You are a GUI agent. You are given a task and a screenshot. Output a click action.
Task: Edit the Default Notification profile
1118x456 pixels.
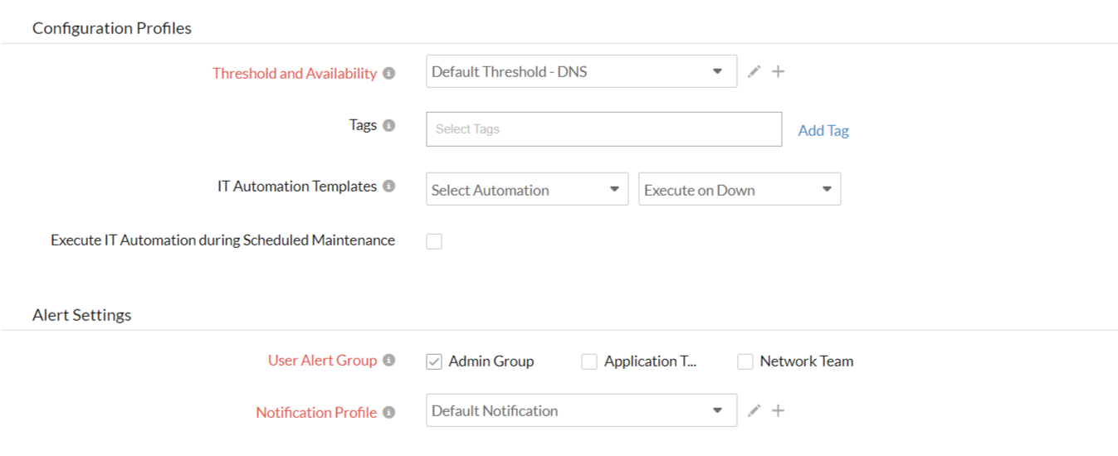[754, 410]
